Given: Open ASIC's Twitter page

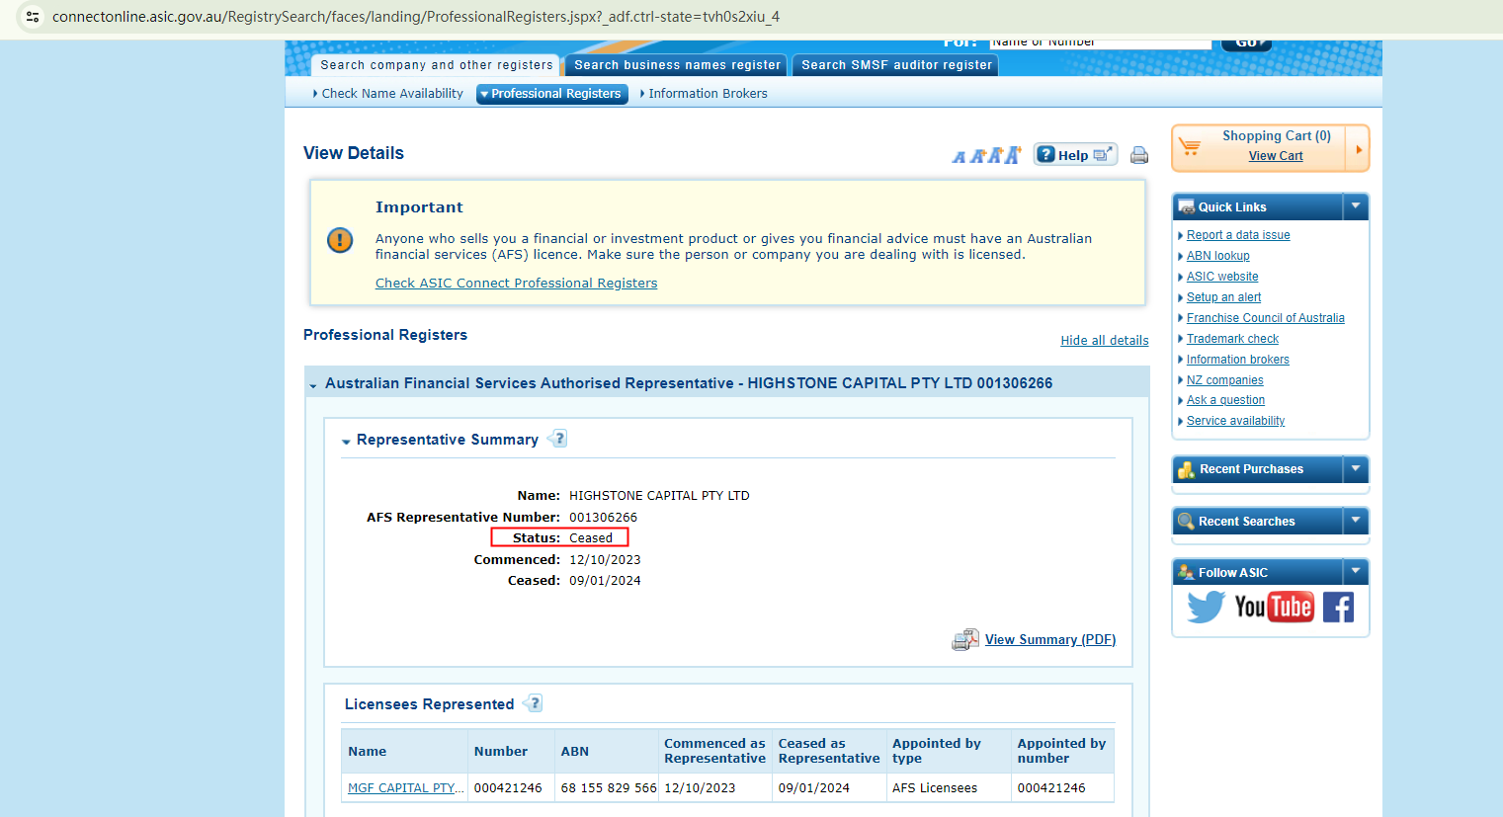Looking at the screenshot, I should [1206, 607].
